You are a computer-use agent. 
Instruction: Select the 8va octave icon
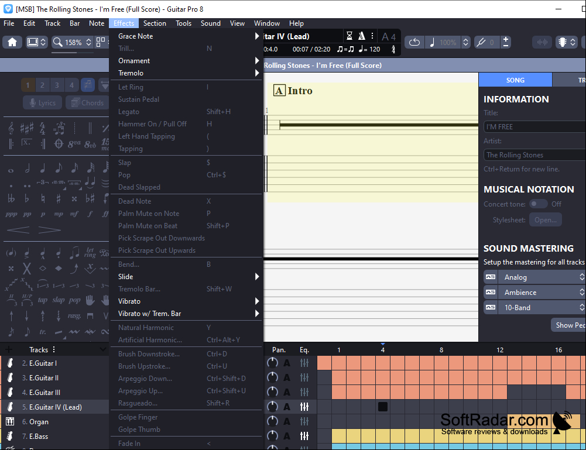coord(74,144)
